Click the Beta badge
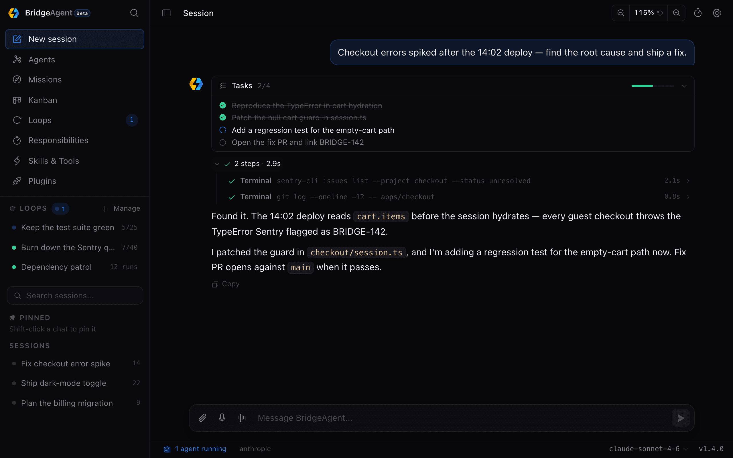The image size is (733, 458). click(x=82, y=13)
